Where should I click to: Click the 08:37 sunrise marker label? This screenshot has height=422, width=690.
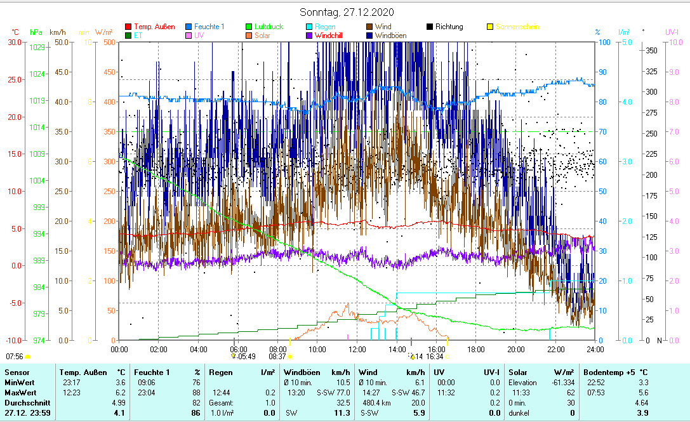tap(277, 357)
